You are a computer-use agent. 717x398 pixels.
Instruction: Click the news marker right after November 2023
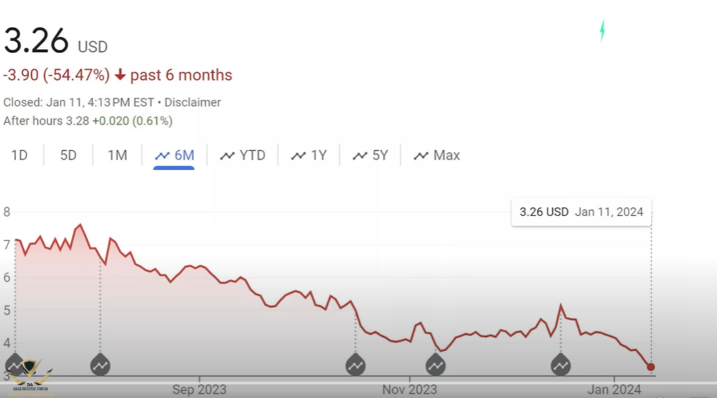click(x=436, y=365)
